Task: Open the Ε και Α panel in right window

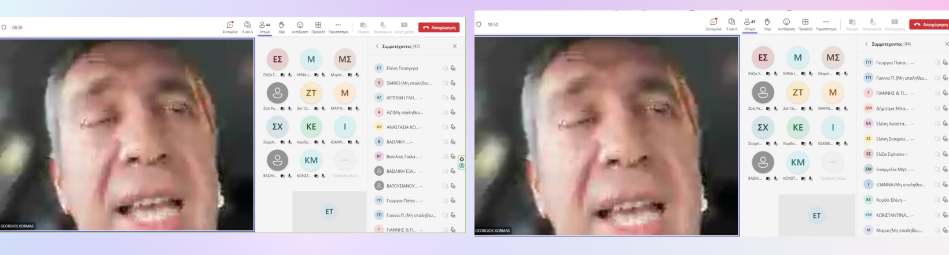Action: pyautogui.click(x=731, y=24)
